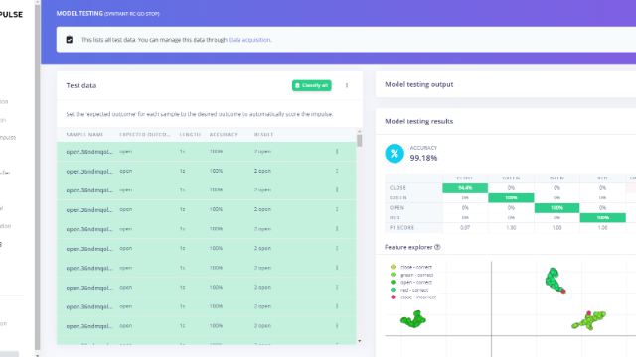Open the Data acquisition link
This screenshot has width=636, height=357.
[249, 40]
